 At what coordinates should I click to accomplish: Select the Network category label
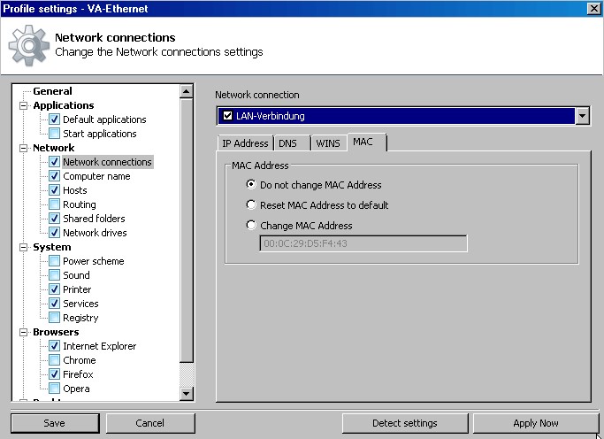click(54, 148)
